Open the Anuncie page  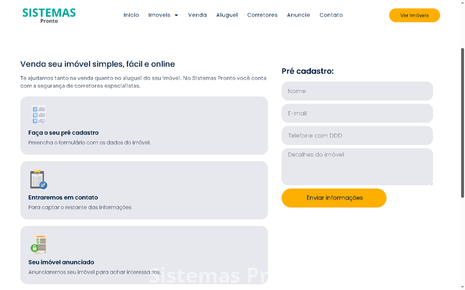point(298,15)
